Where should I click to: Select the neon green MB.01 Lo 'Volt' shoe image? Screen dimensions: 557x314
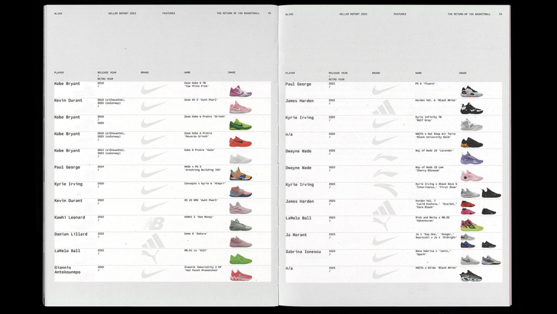click(240, 258)
